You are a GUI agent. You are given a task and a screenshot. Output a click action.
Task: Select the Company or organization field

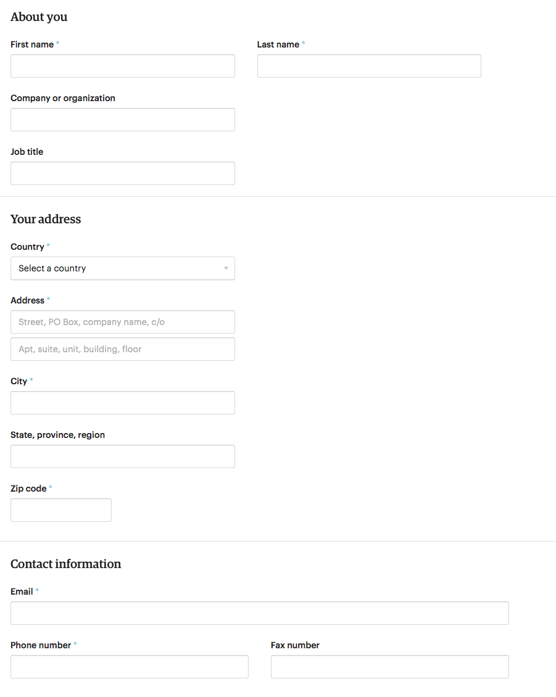(123, 120)
